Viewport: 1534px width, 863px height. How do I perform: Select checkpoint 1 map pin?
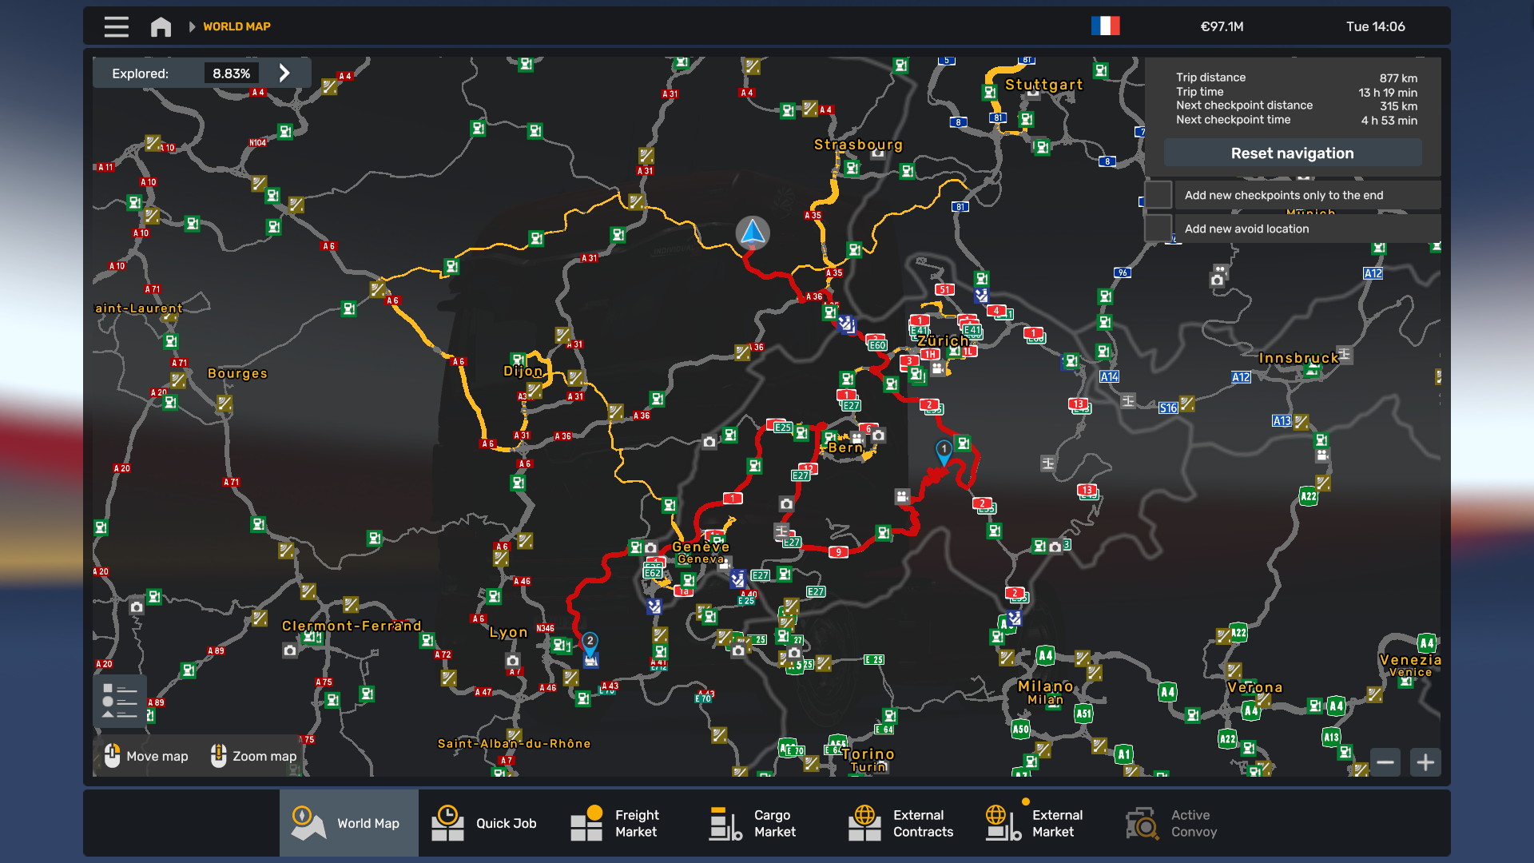pyautogui.click(x=944, y=451)
